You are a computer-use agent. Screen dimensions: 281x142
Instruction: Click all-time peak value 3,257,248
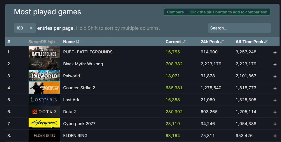click(246, 52)
